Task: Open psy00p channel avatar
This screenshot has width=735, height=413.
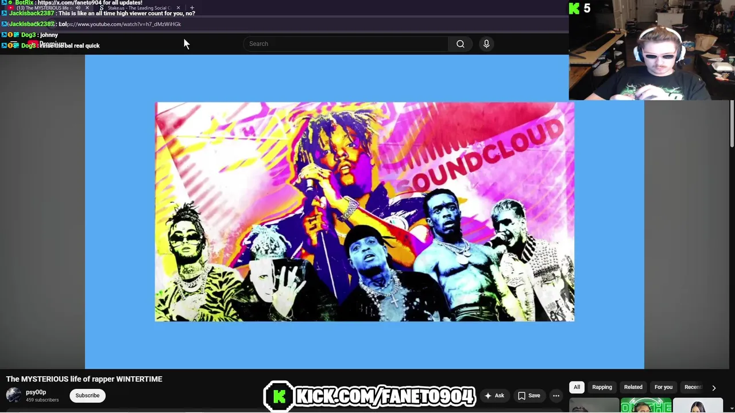Action: (13, 395)
